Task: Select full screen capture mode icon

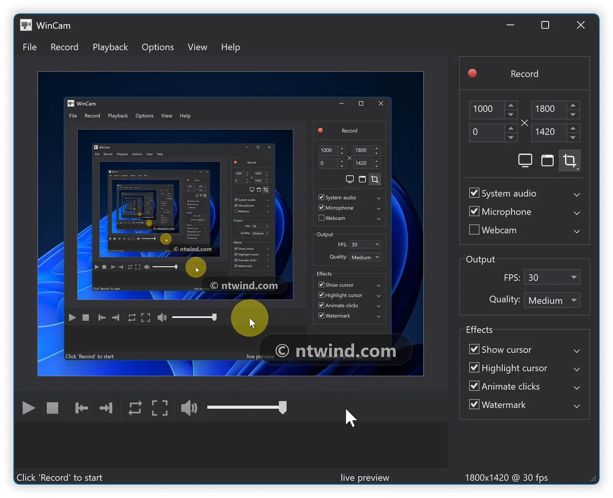Action: 525,160
